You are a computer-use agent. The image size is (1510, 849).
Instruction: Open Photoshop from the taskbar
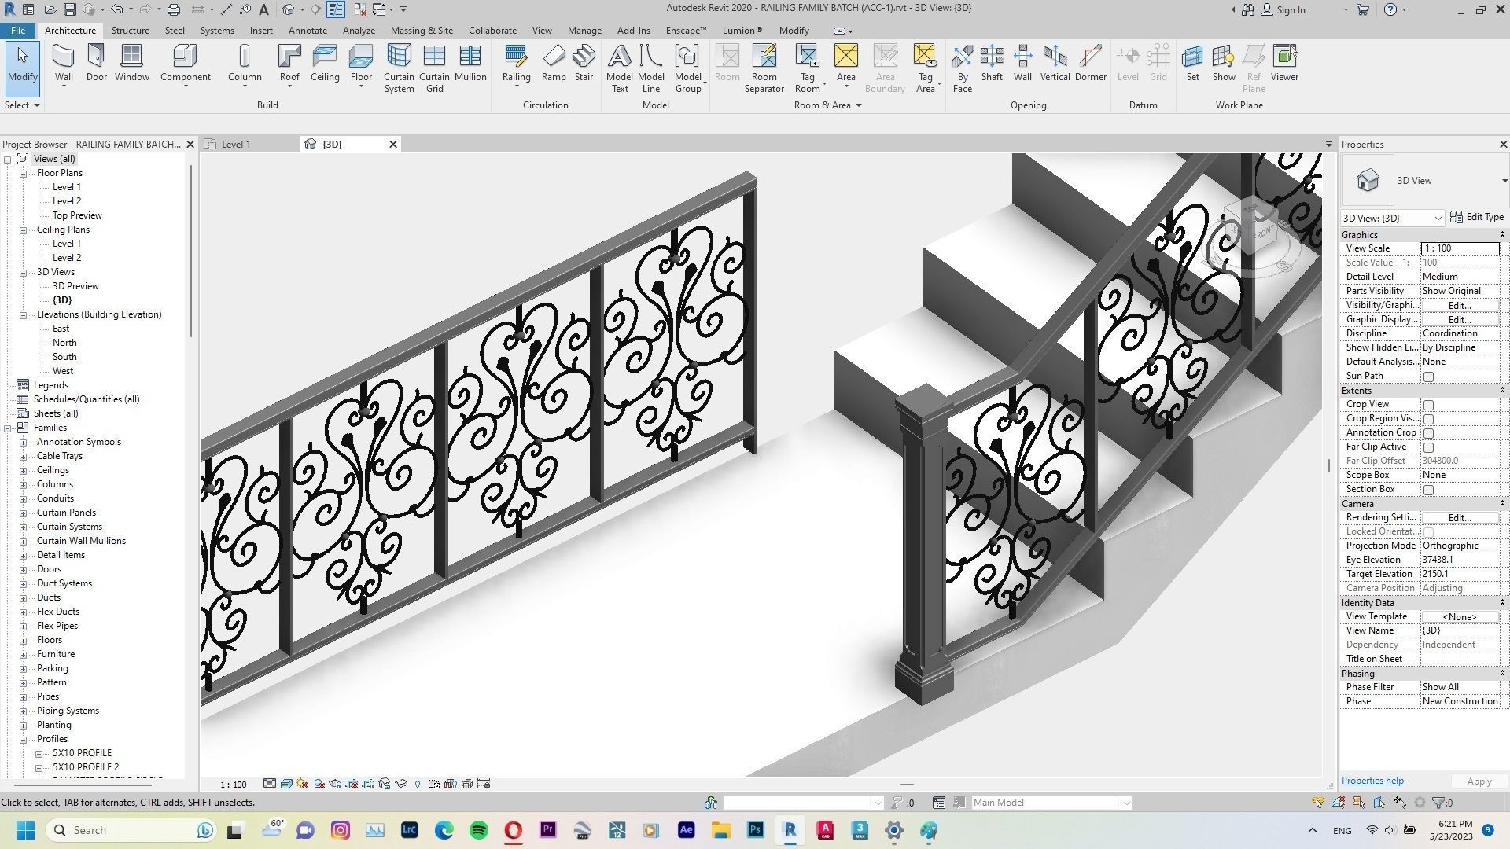(754, 830)
